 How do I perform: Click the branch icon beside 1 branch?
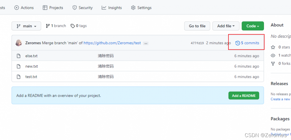coord(48,26)
